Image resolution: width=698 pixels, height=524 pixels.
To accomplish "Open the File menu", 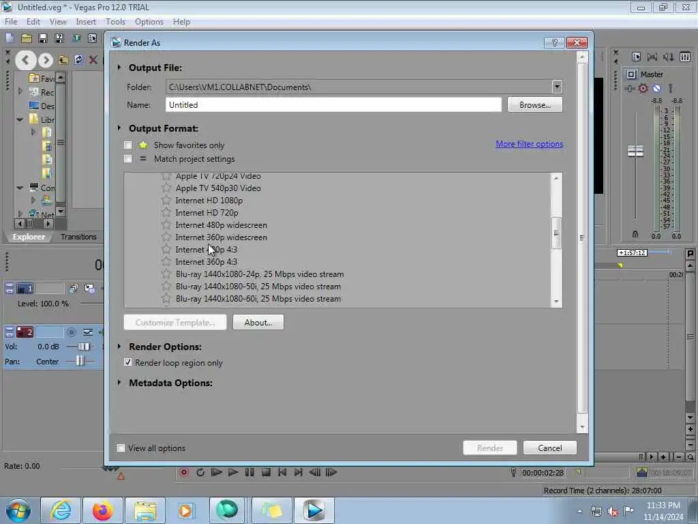I will pos(11,21).
